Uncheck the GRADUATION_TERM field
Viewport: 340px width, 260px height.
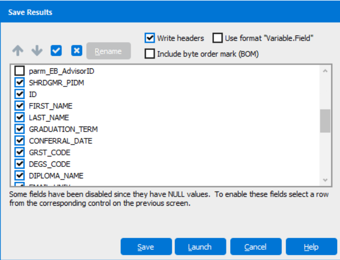pyautogui.click(x=20, y=129)
